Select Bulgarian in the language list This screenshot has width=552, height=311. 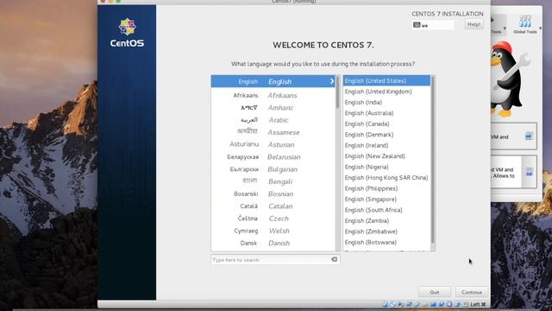(273, 169)
